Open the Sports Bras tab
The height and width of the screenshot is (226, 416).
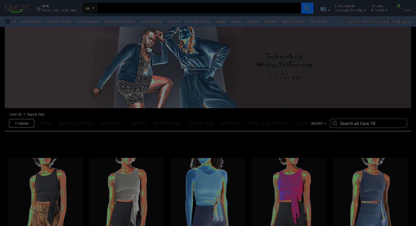click(167, 123)
